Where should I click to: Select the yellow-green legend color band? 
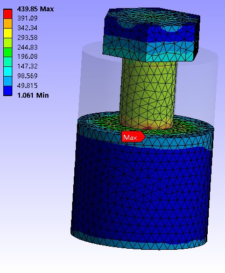coord(8,43)
